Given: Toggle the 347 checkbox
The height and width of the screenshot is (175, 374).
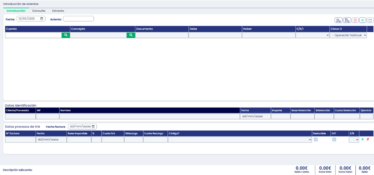Looking at the screenshot, I should tap(334, 139).
